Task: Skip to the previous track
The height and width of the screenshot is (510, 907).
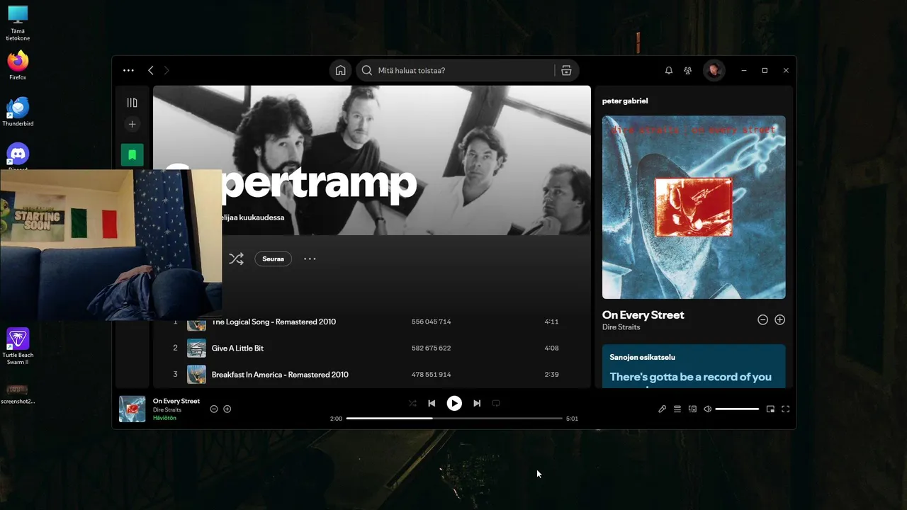Action: [432, 403]
